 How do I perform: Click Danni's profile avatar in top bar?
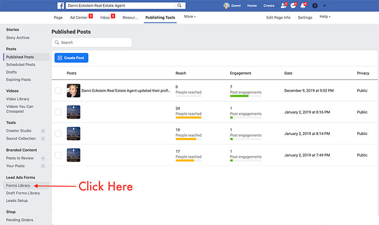[226, 6]
